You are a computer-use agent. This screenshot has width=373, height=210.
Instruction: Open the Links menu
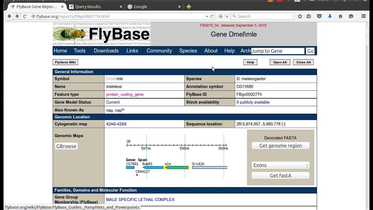[x=132, y=51]
